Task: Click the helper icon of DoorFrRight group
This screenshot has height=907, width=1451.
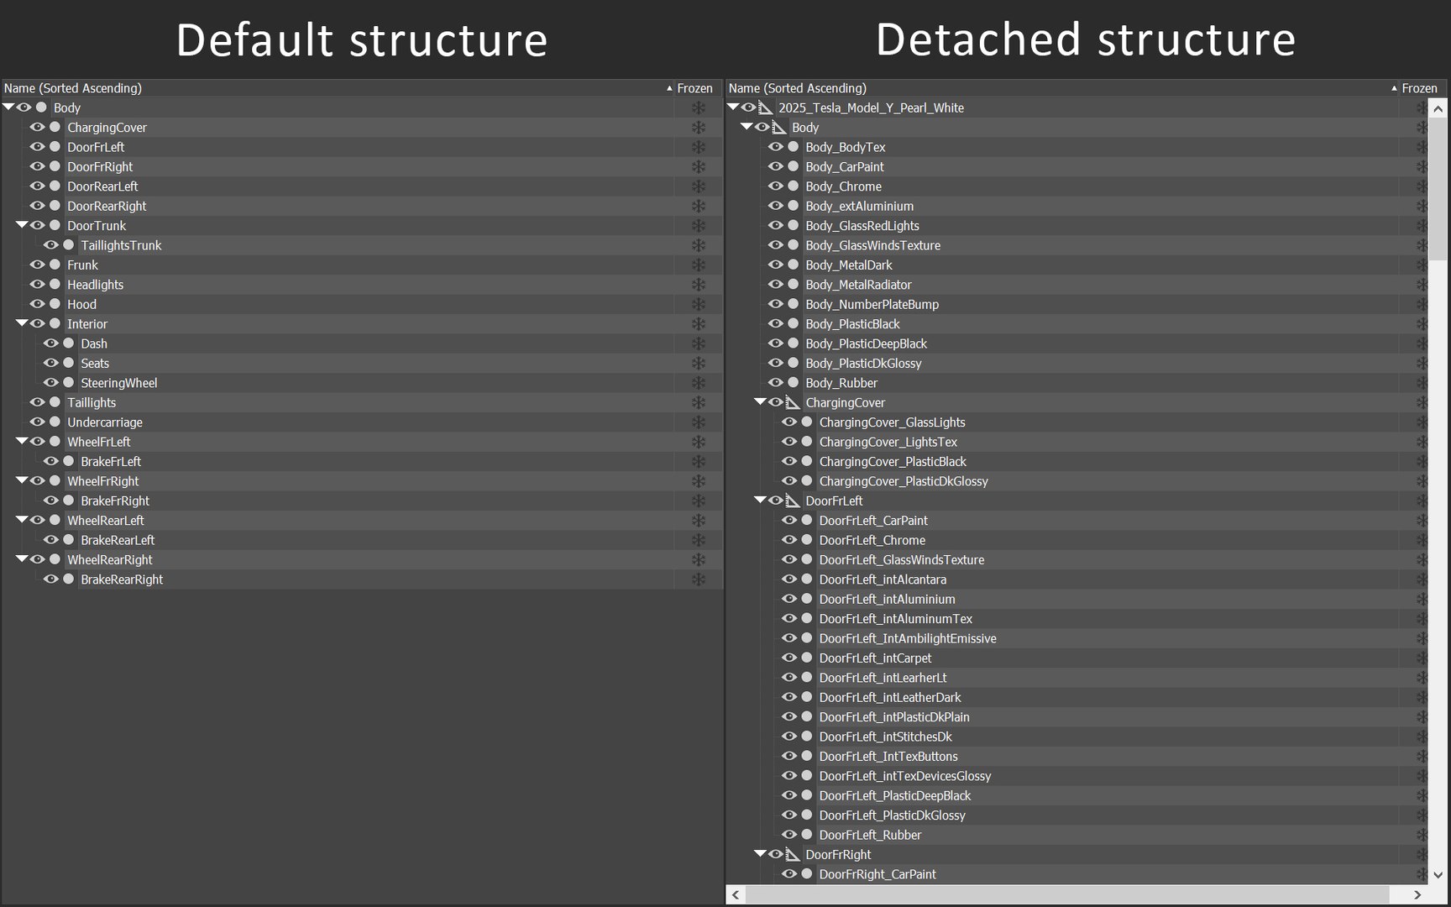Action: point(793,854)
